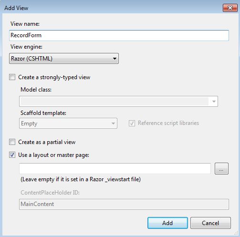Click the browse ellipsis button for layout
This screenshot has height=237, width=240.
coord(221,168)
